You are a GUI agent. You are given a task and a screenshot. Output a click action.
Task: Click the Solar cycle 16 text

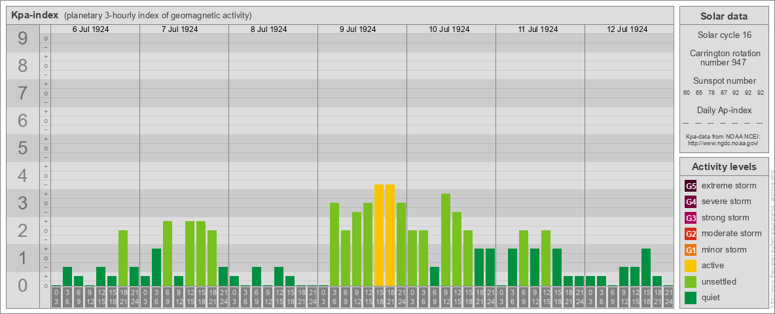coord(724,35)
